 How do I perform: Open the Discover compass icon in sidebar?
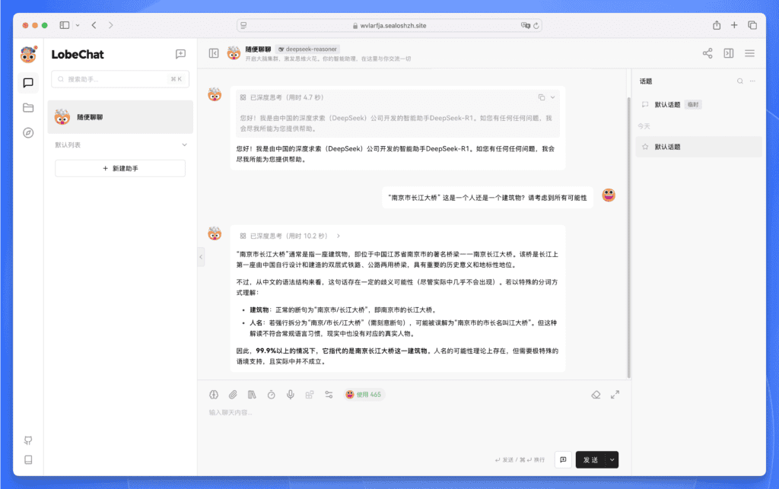point(28,132)
